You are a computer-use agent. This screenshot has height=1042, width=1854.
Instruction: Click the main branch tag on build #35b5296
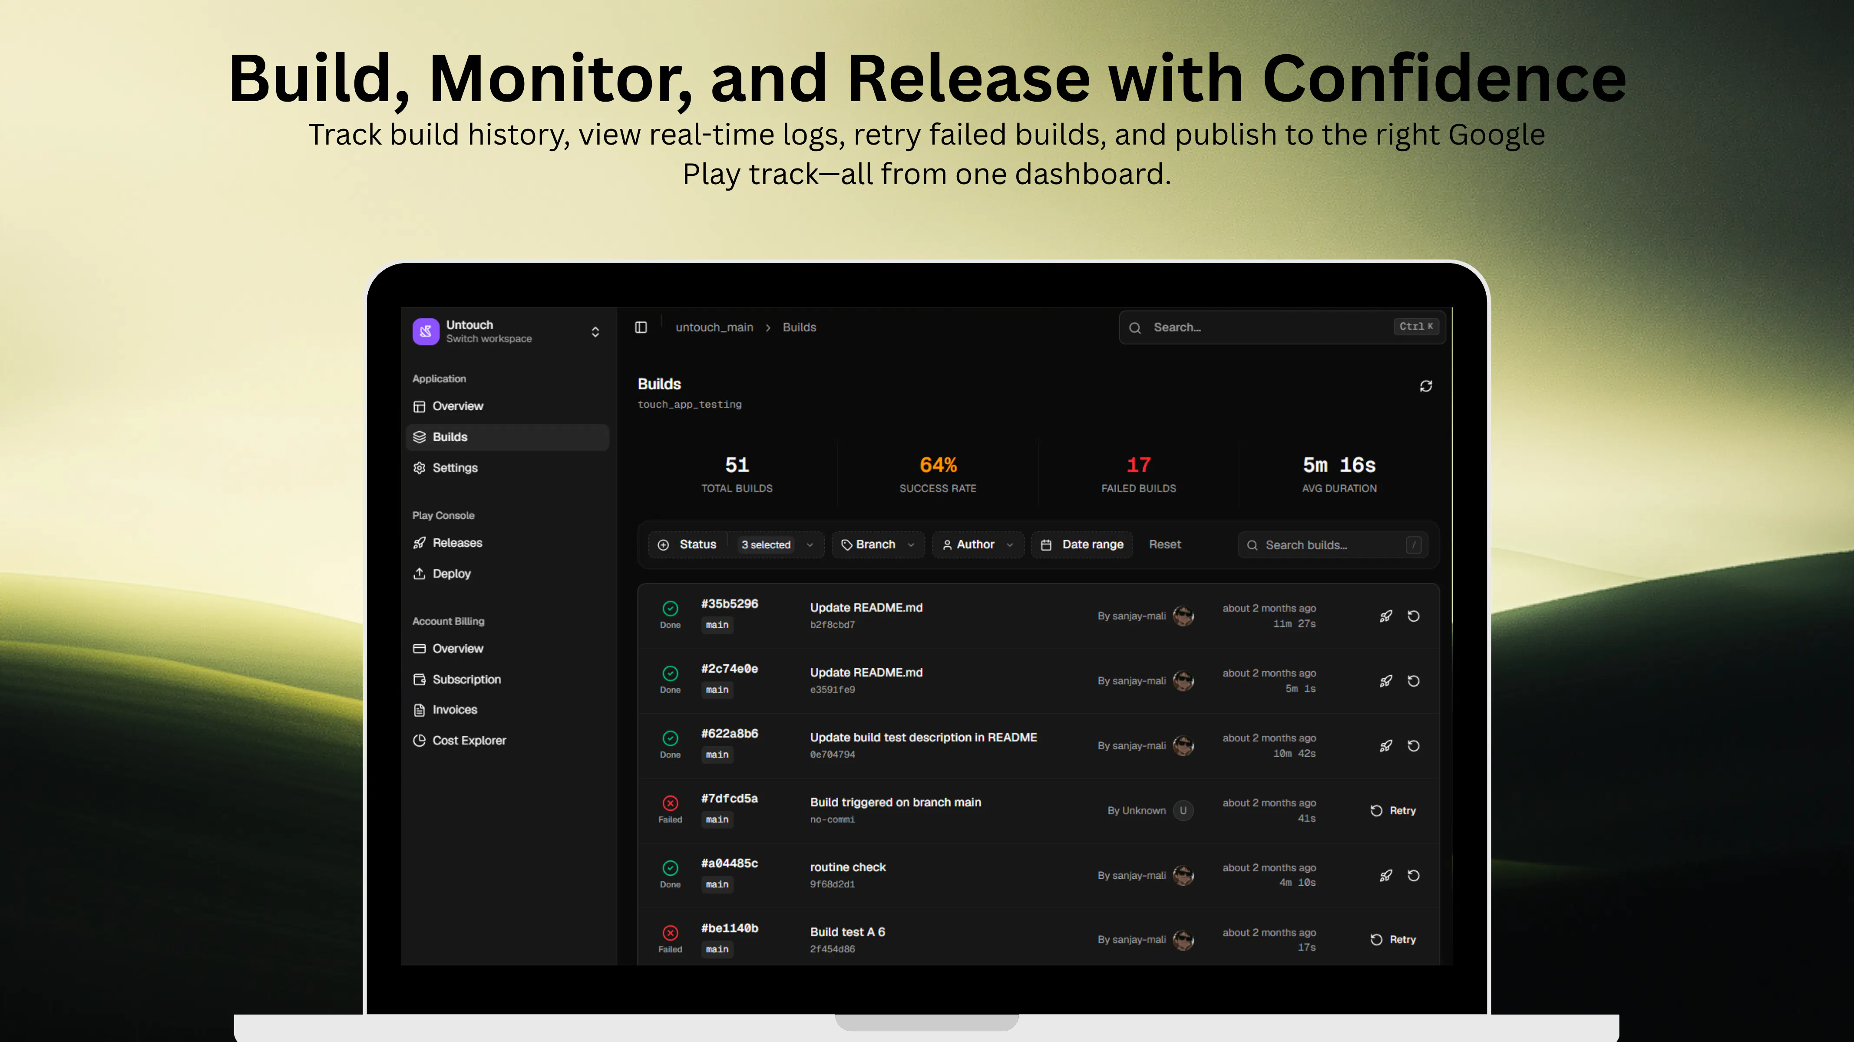717,625
